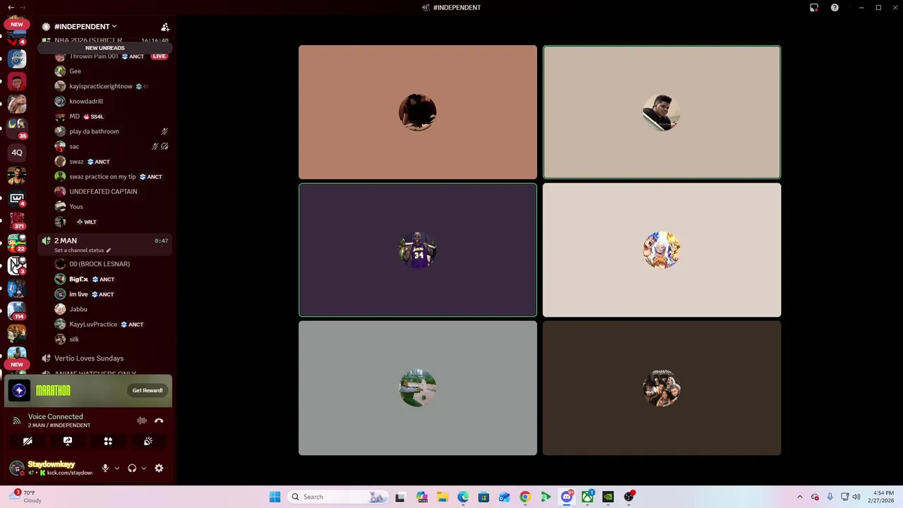
Task: Click on user UNDEFEATED CAPTAIN
Action: (x=103, y=192)
